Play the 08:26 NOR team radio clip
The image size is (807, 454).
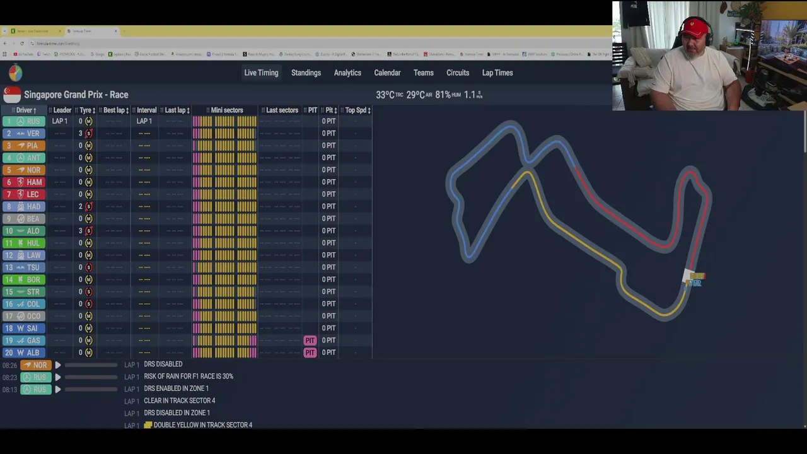point(57,365)
